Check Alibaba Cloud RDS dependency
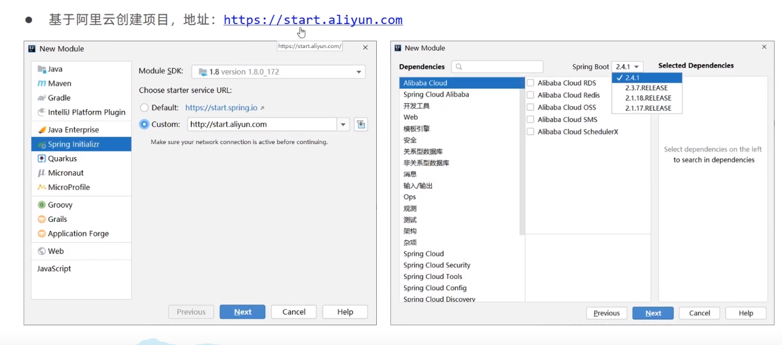Screen dimensions: 782x345 tap(530, 83)
